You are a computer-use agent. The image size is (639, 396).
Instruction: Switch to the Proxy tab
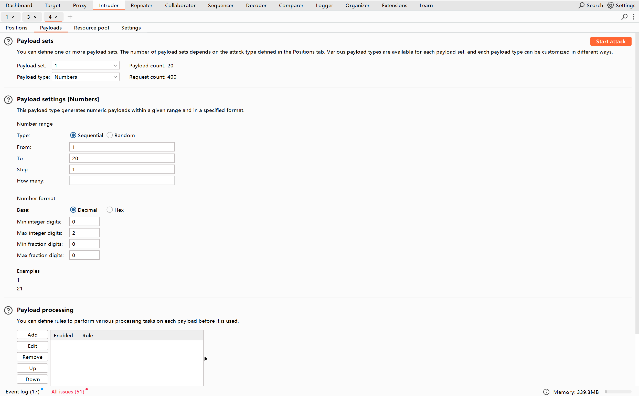[80, 5]
